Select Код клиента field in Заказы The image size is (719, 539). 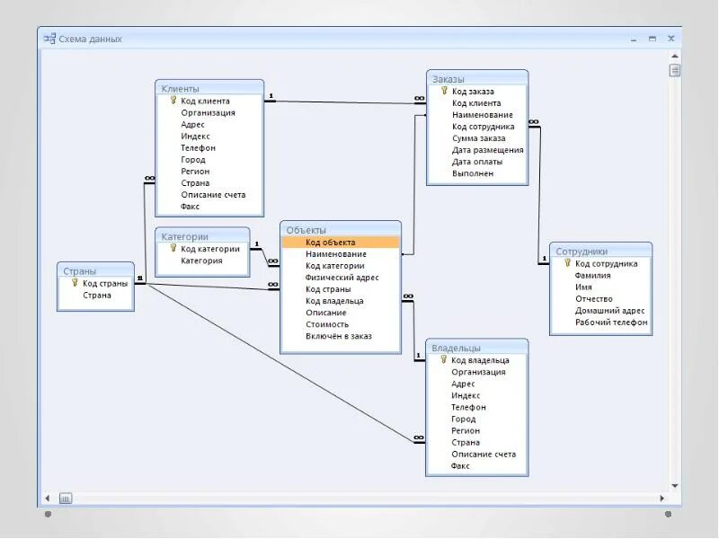click(477, 103)
